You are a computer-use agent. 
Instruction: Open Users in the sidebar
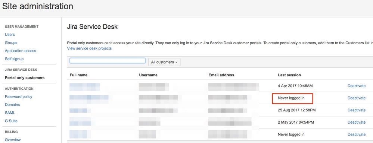point(10,35)
